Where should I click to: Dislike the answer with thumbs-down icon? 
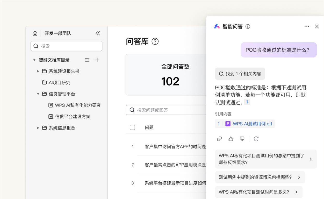point(242,139)
